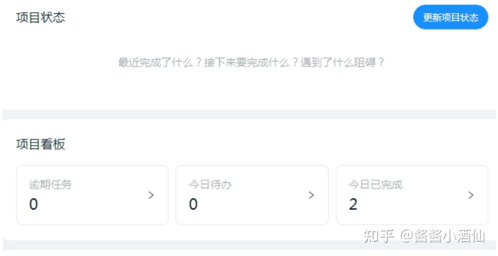Select the 逾期任务 count of 0

33,204
